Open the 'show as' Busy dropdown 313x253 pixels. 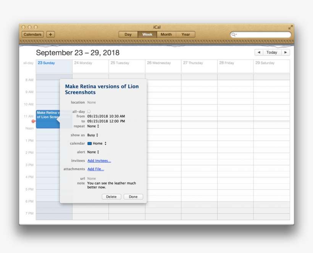pyautogui.click(x=93, y=135)
